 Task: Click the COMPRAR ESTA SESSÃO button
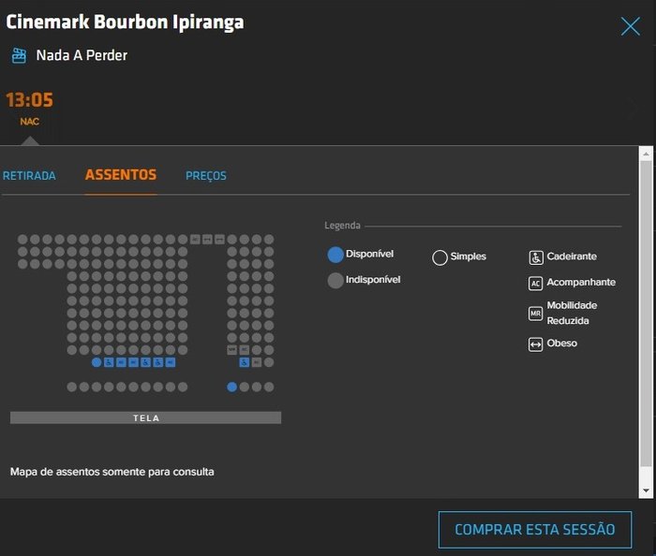[535, 529]
